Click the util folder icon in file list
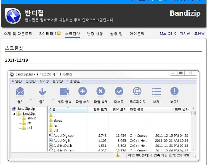This screenshot has height=165, width=207. click(x=51, y=130)
